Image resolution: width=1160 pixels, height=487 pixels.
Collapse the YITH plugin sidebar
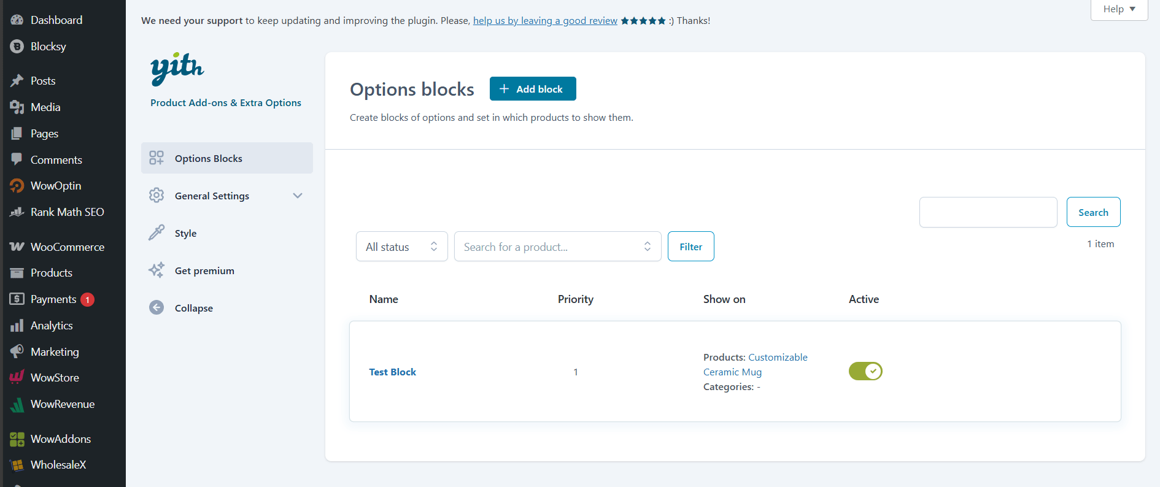pos(227,308)
